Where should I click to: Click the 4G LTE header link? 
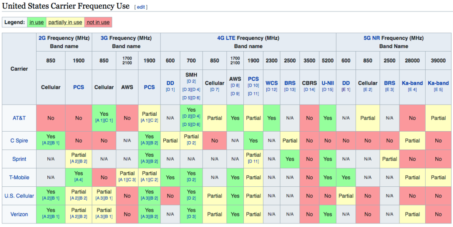click(226, 38)
